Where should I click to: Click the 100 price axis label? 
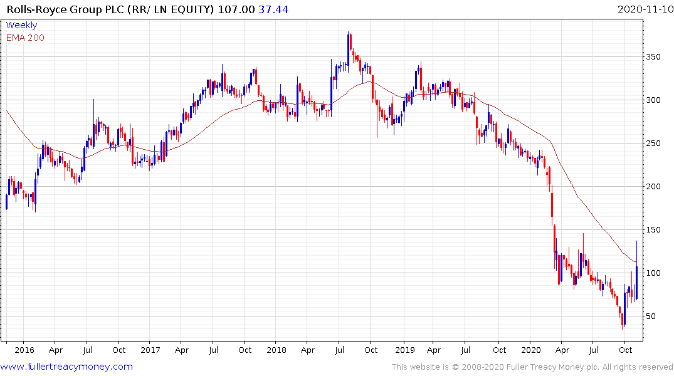[x=653, y=273]
